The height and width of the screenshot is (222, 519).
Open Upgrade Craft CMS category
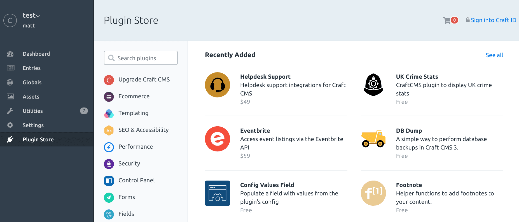click(144, 80)
